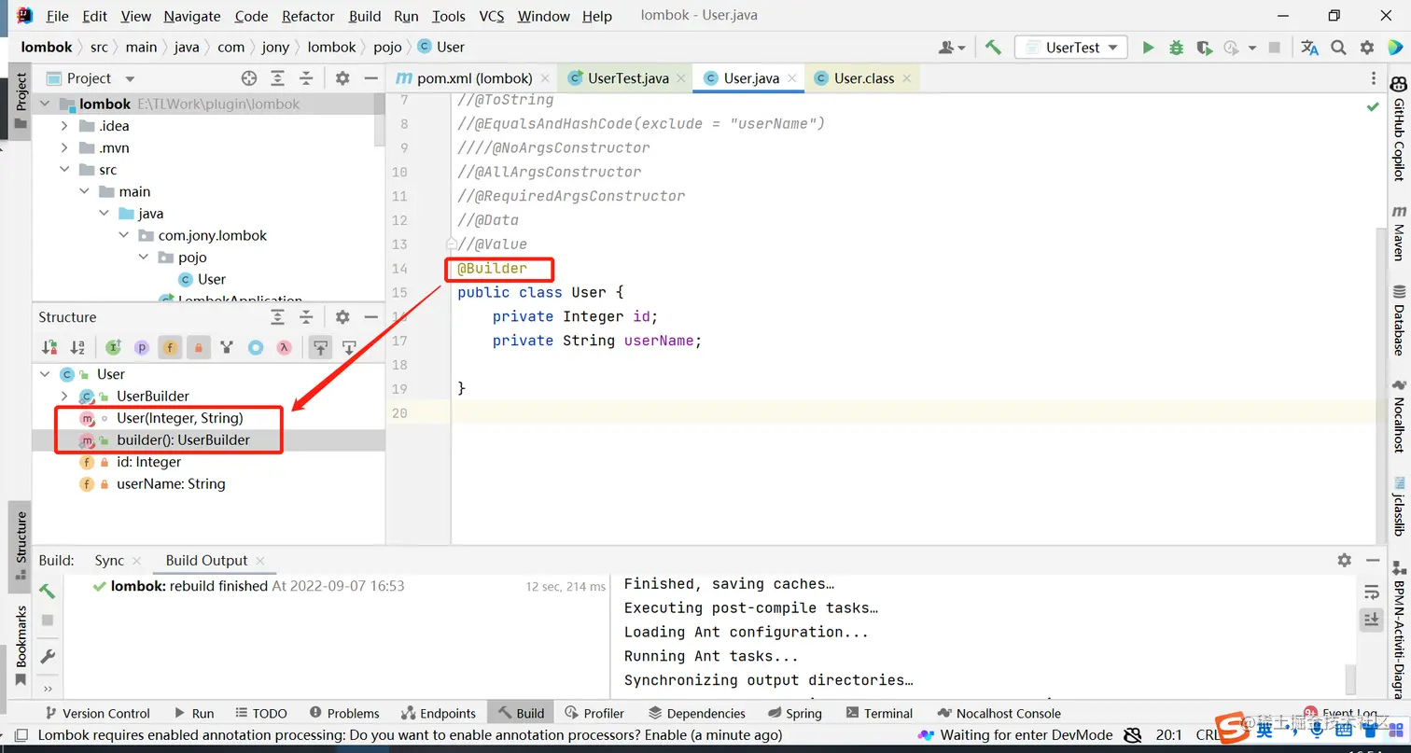Toggle show anonymous classes in Structure

(255, 348)
